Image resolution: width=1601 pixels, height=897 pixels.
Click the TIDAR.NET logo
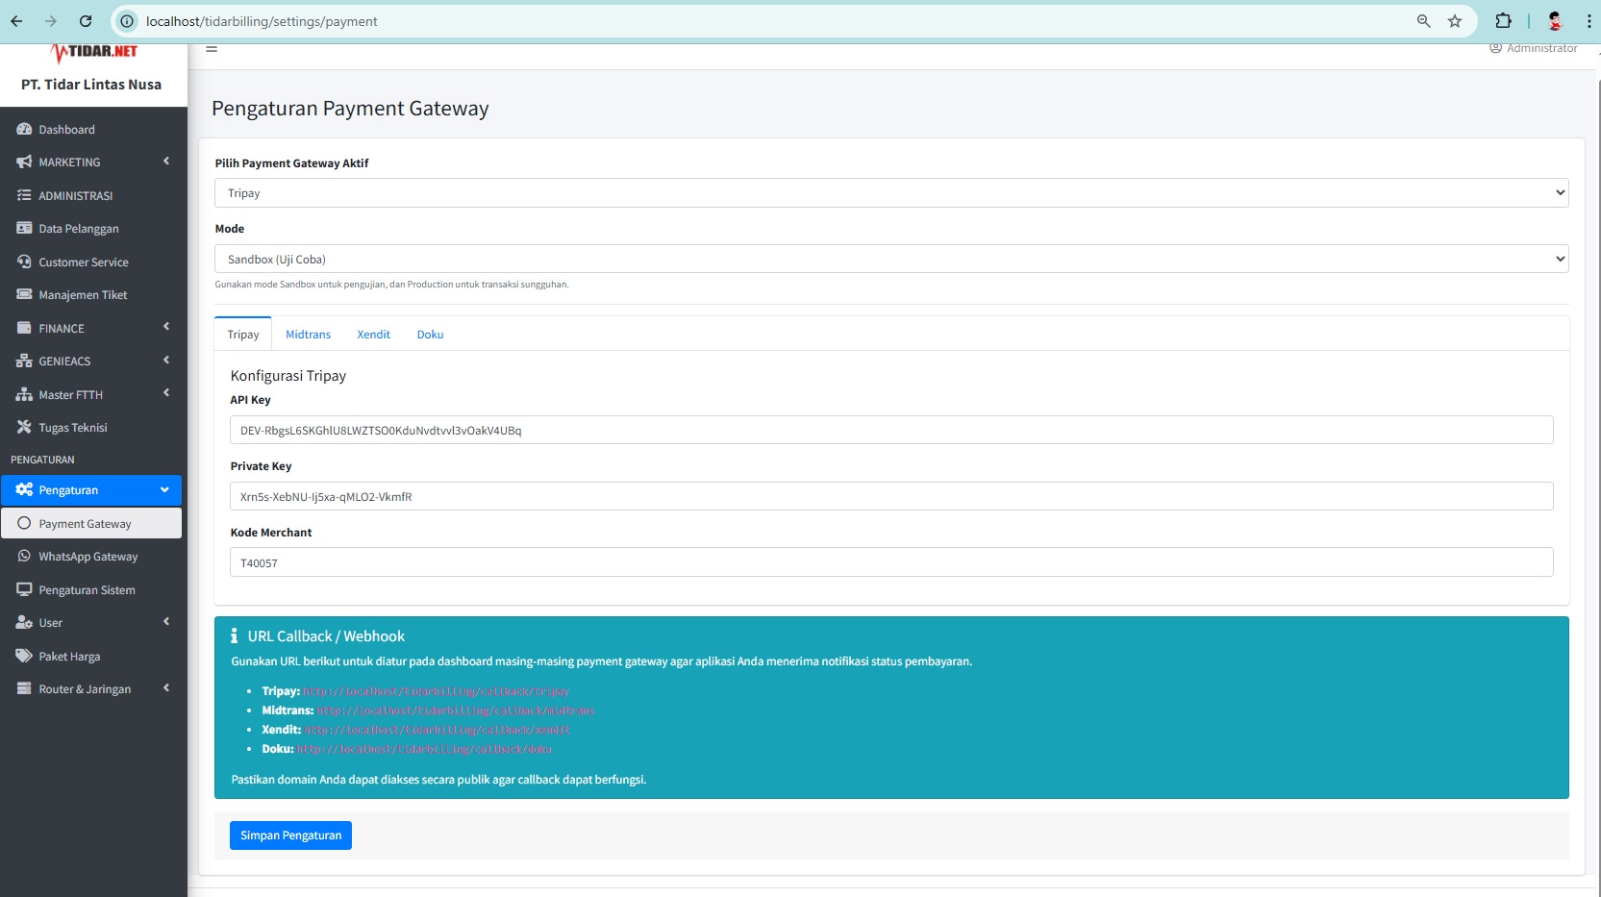pyautogui.click(x=94, y=52)
